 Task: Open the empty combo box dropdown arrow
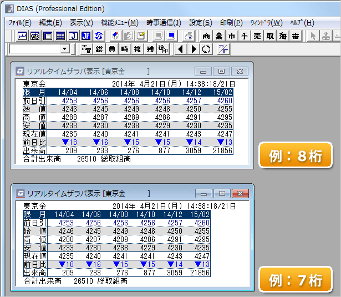[65, 49]
